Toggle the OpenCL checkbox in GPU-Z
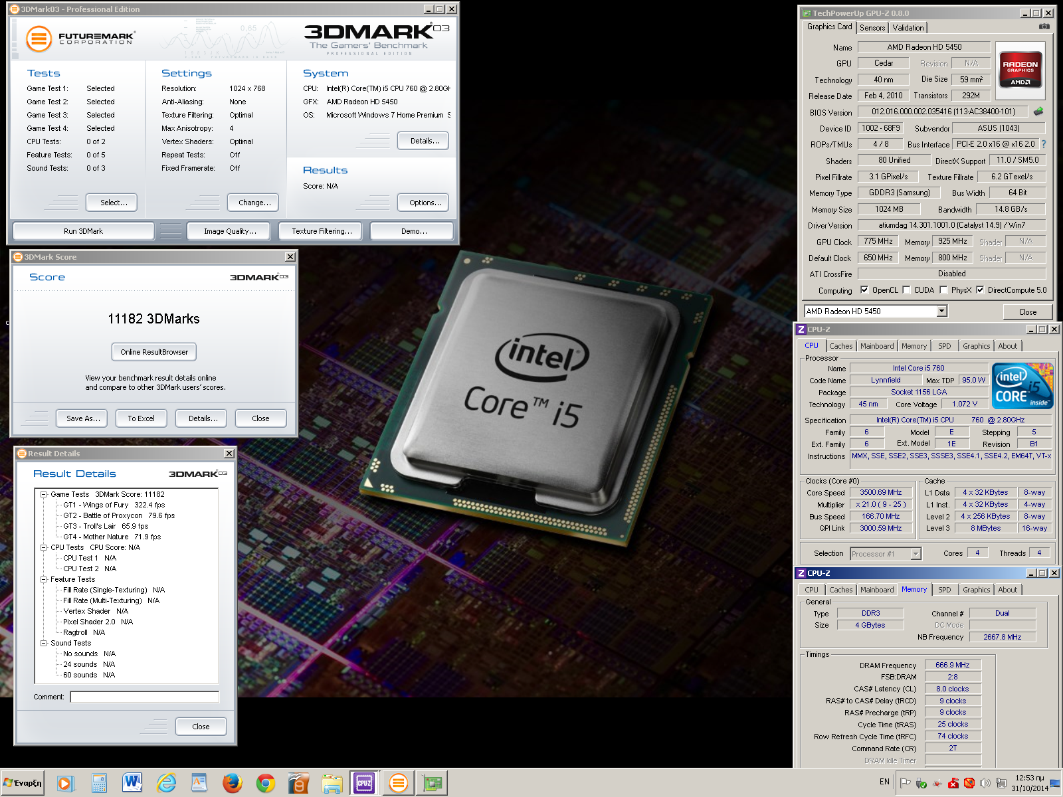 [864, 290]
